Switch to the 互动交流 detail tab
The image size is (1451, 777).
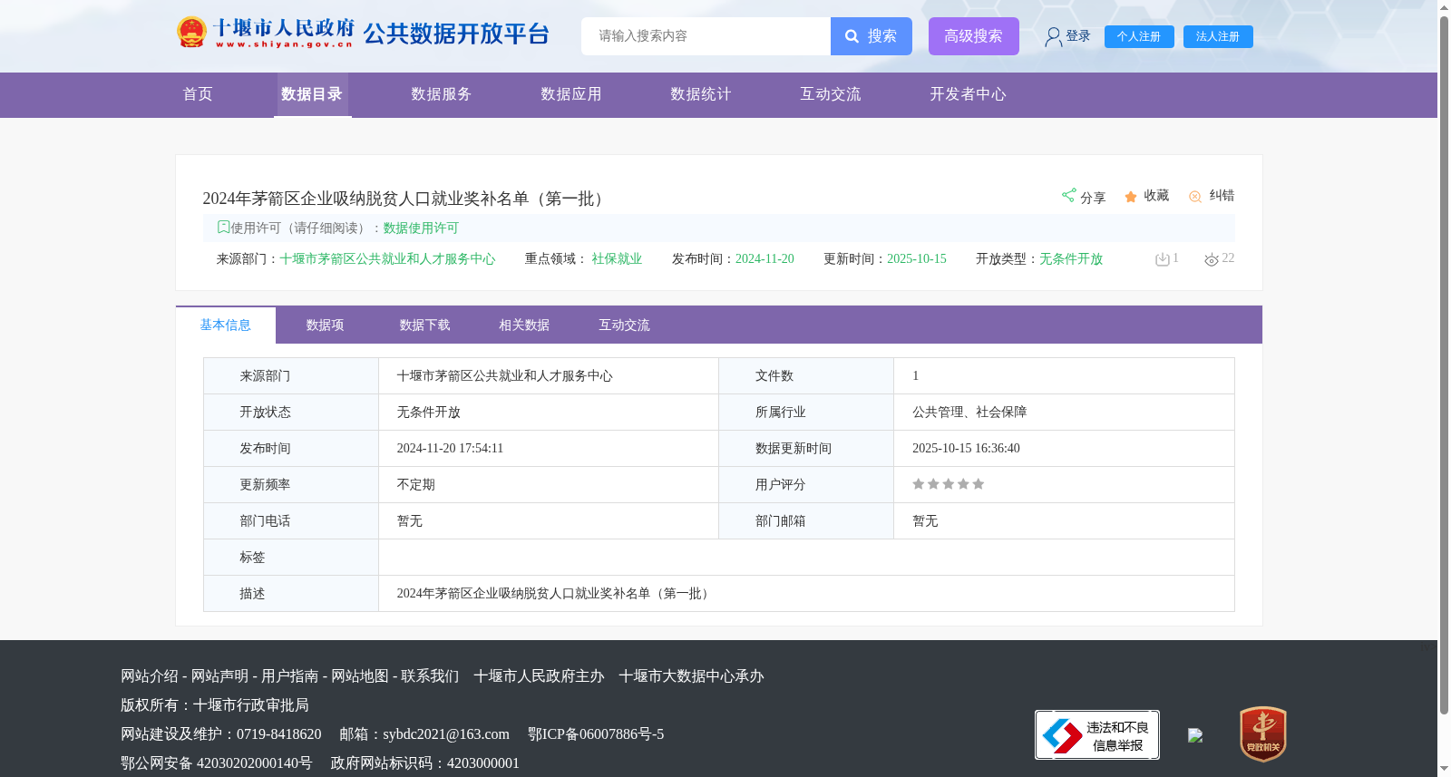pos(624,325)
